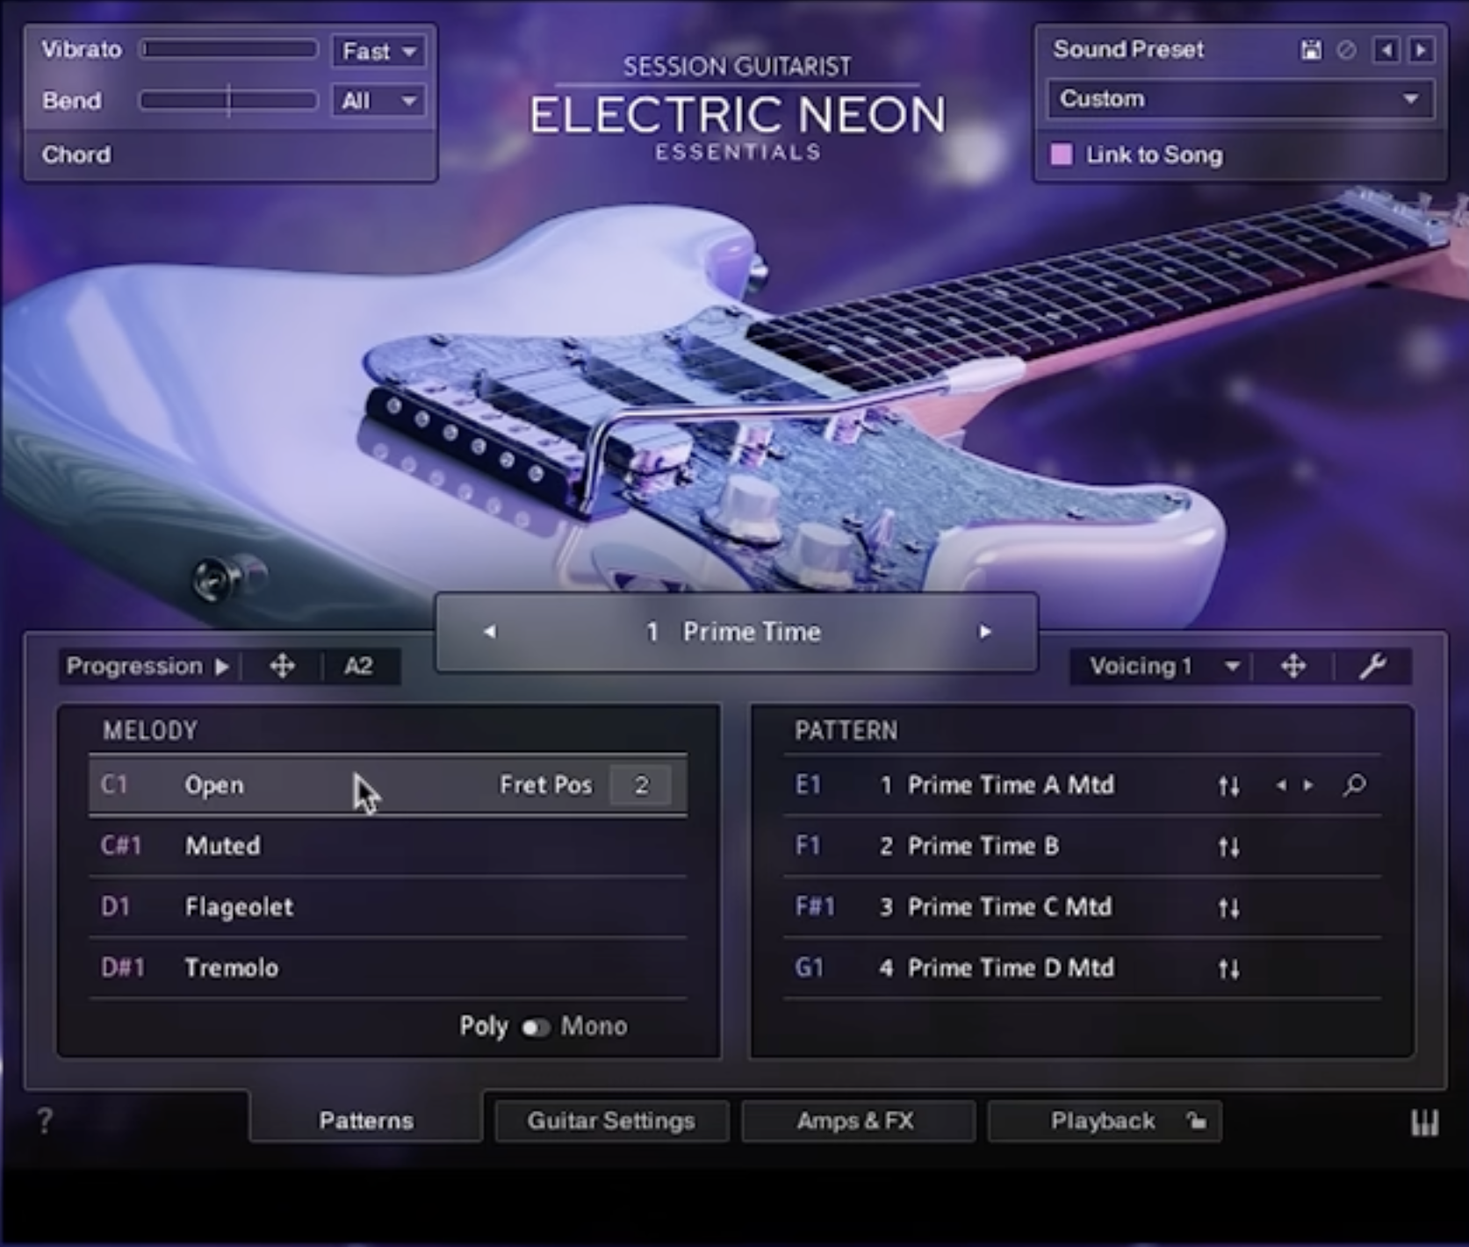
Task: Switch to the Guitar Settings tab
Action: [x=611, y=1121]
